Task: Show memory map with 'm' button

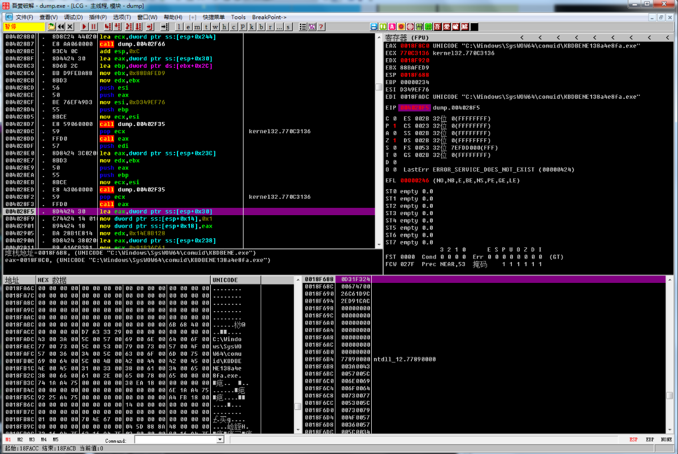Action: pos(197,27)
